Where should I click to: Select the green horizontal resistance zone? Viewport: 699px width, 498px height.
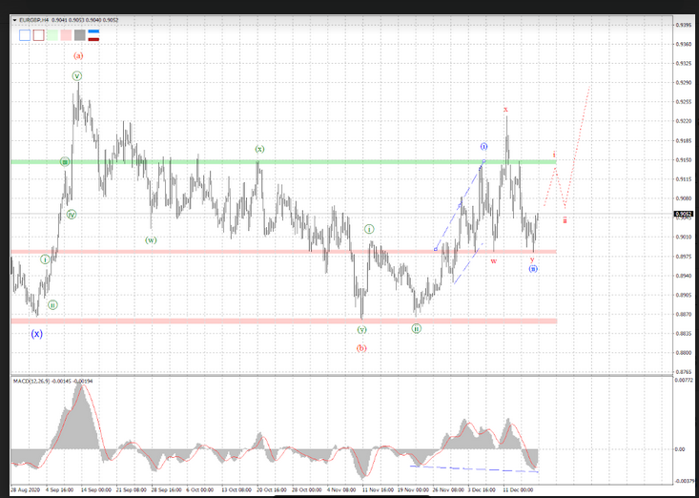coord(286,161)
